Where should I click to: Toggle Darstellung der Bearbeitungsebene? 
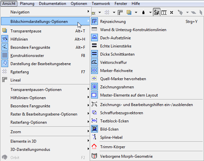[x=45, y=64]
